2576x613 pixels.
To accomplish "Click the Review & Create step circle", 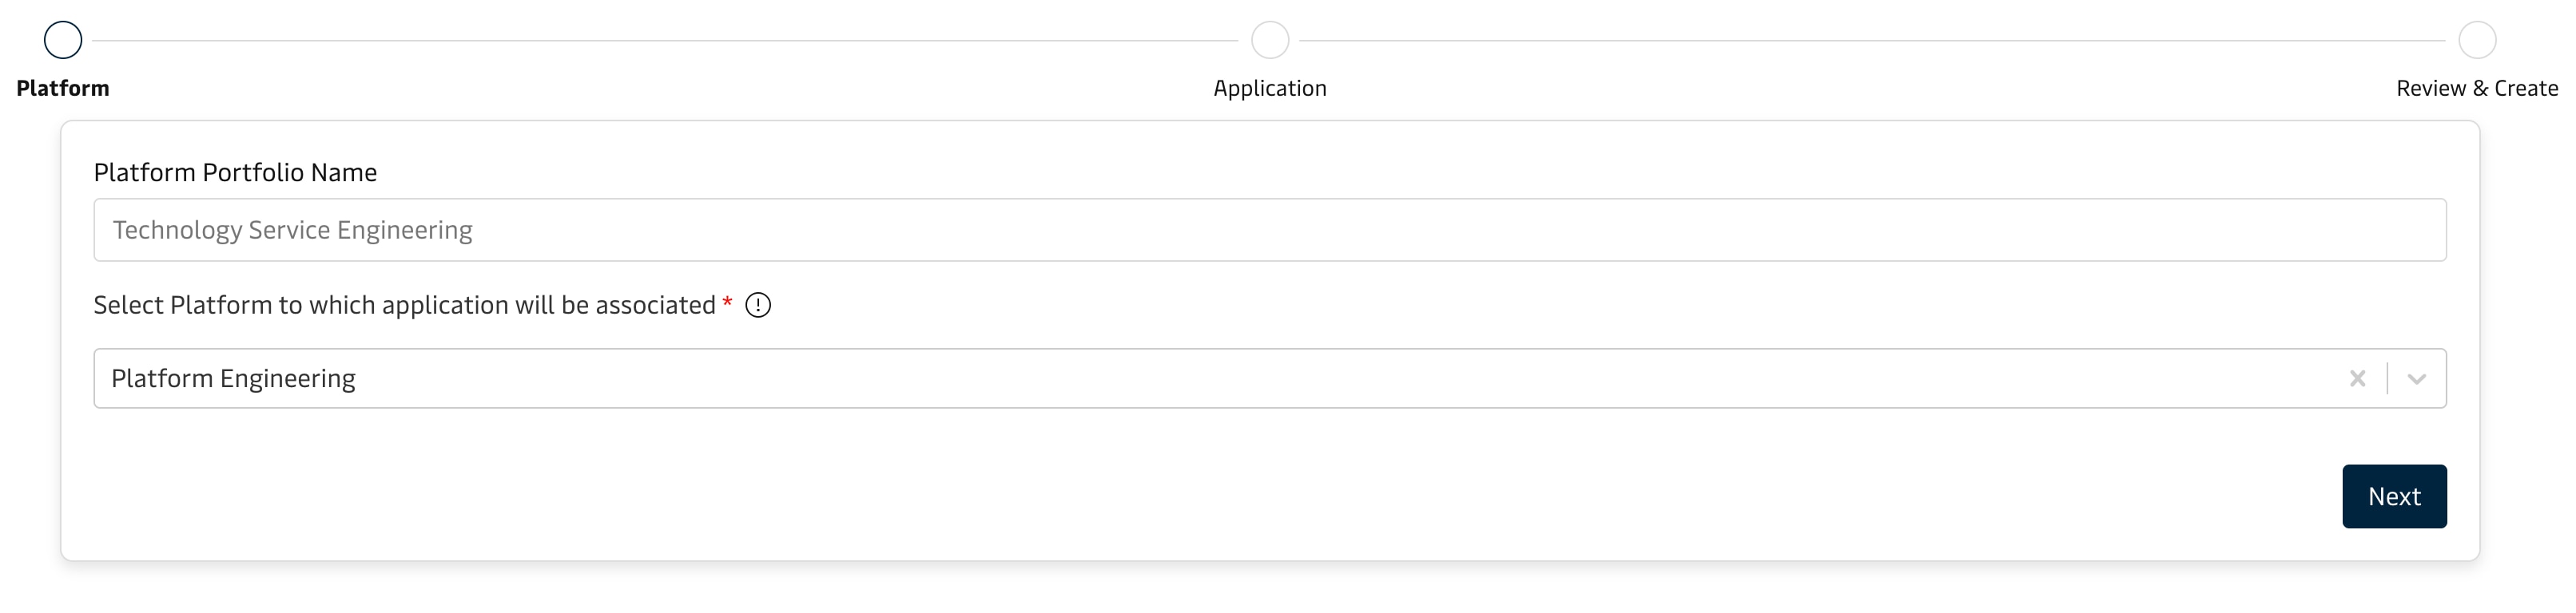I will [2477, 40].
